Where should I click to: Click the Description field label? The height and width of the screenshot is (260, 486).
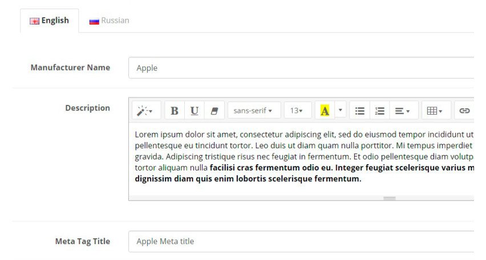[x=87, y=108]
